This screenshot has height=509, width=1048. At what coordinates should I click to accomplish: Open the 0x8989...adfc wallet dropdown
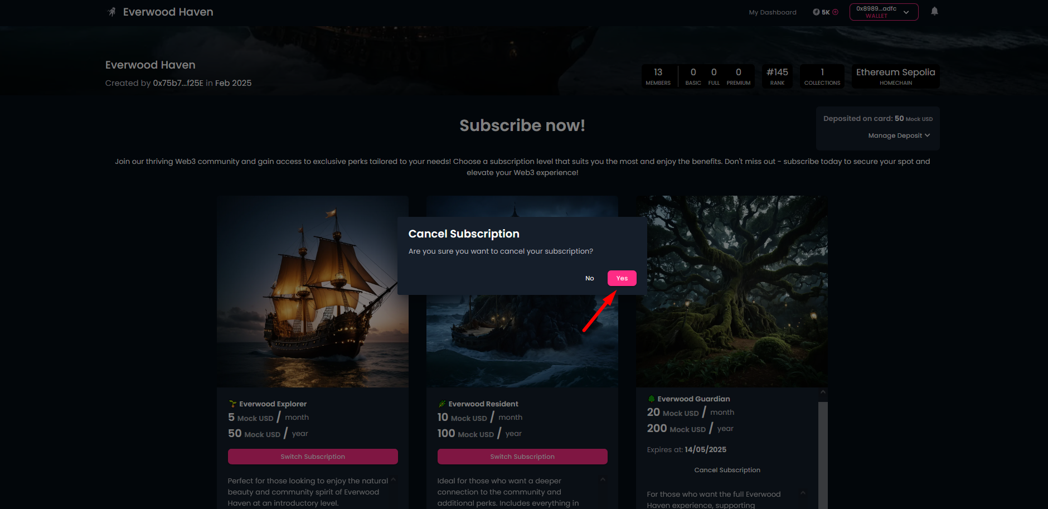pyautogui.click(x=884, y=12)
